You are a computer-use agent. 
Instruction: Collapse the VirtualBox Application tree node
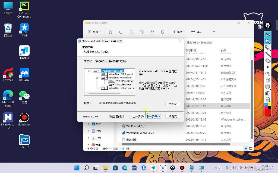coord(89,71)
